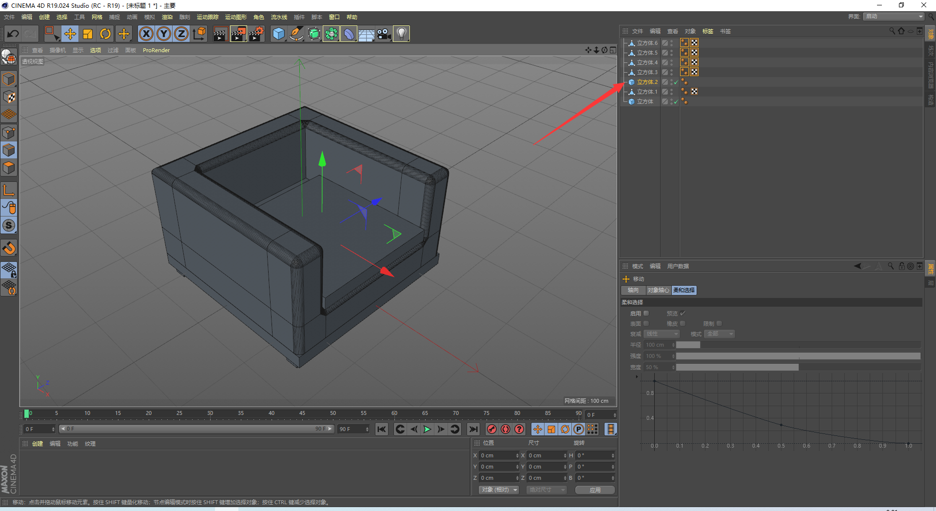The image size is (936, 511).
Task: Toggle visibility dots for 立方体.3
Action: tap(671, 72)
